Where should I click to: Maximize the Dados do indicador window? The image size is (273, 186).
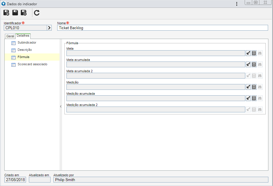256,2
